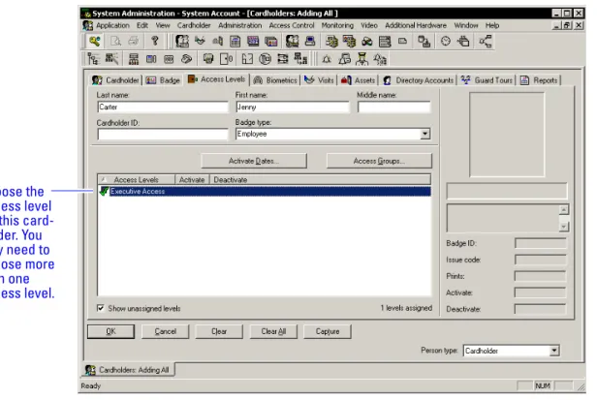The width and height of the screenshot is (597, 400).
Task: Click the computer workstation toolbar icon
Action: click(x=309, y=41)
